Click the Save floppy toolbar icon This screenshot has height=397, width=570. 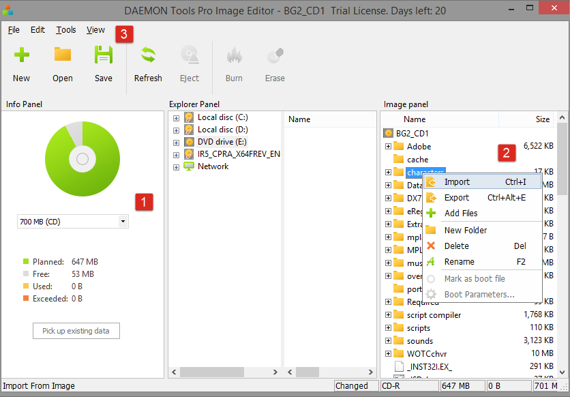104,55
